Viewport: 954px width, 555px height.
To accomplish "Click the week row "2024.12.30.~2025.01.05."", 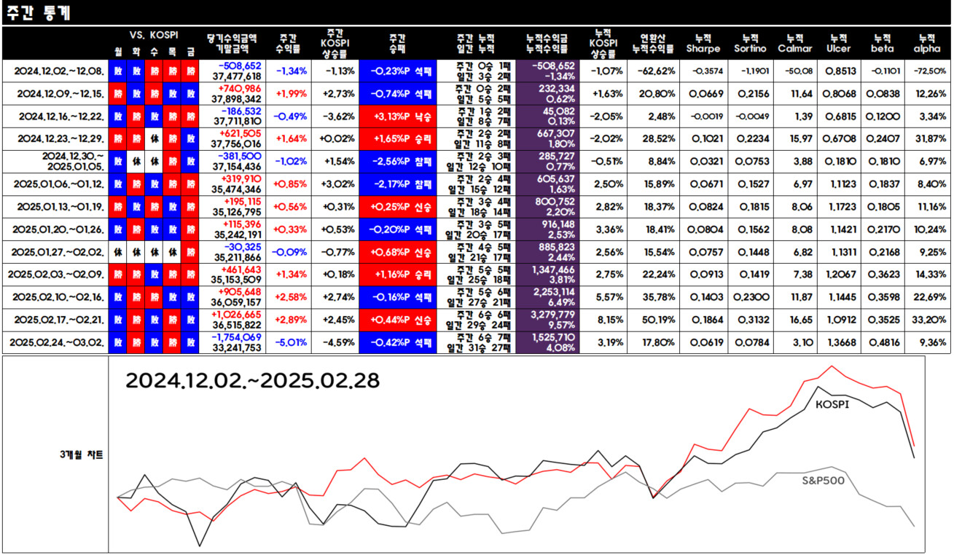I will point(477,162).
